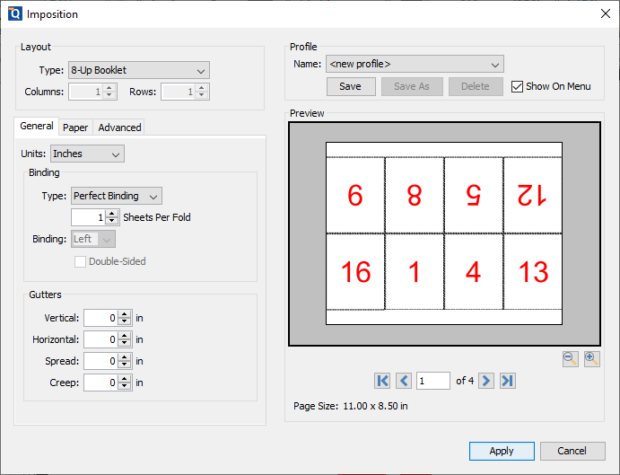The width and height of the screenshot is (620, 475).
Task: Zoom in the imposition preview
Action: (591, 359)
